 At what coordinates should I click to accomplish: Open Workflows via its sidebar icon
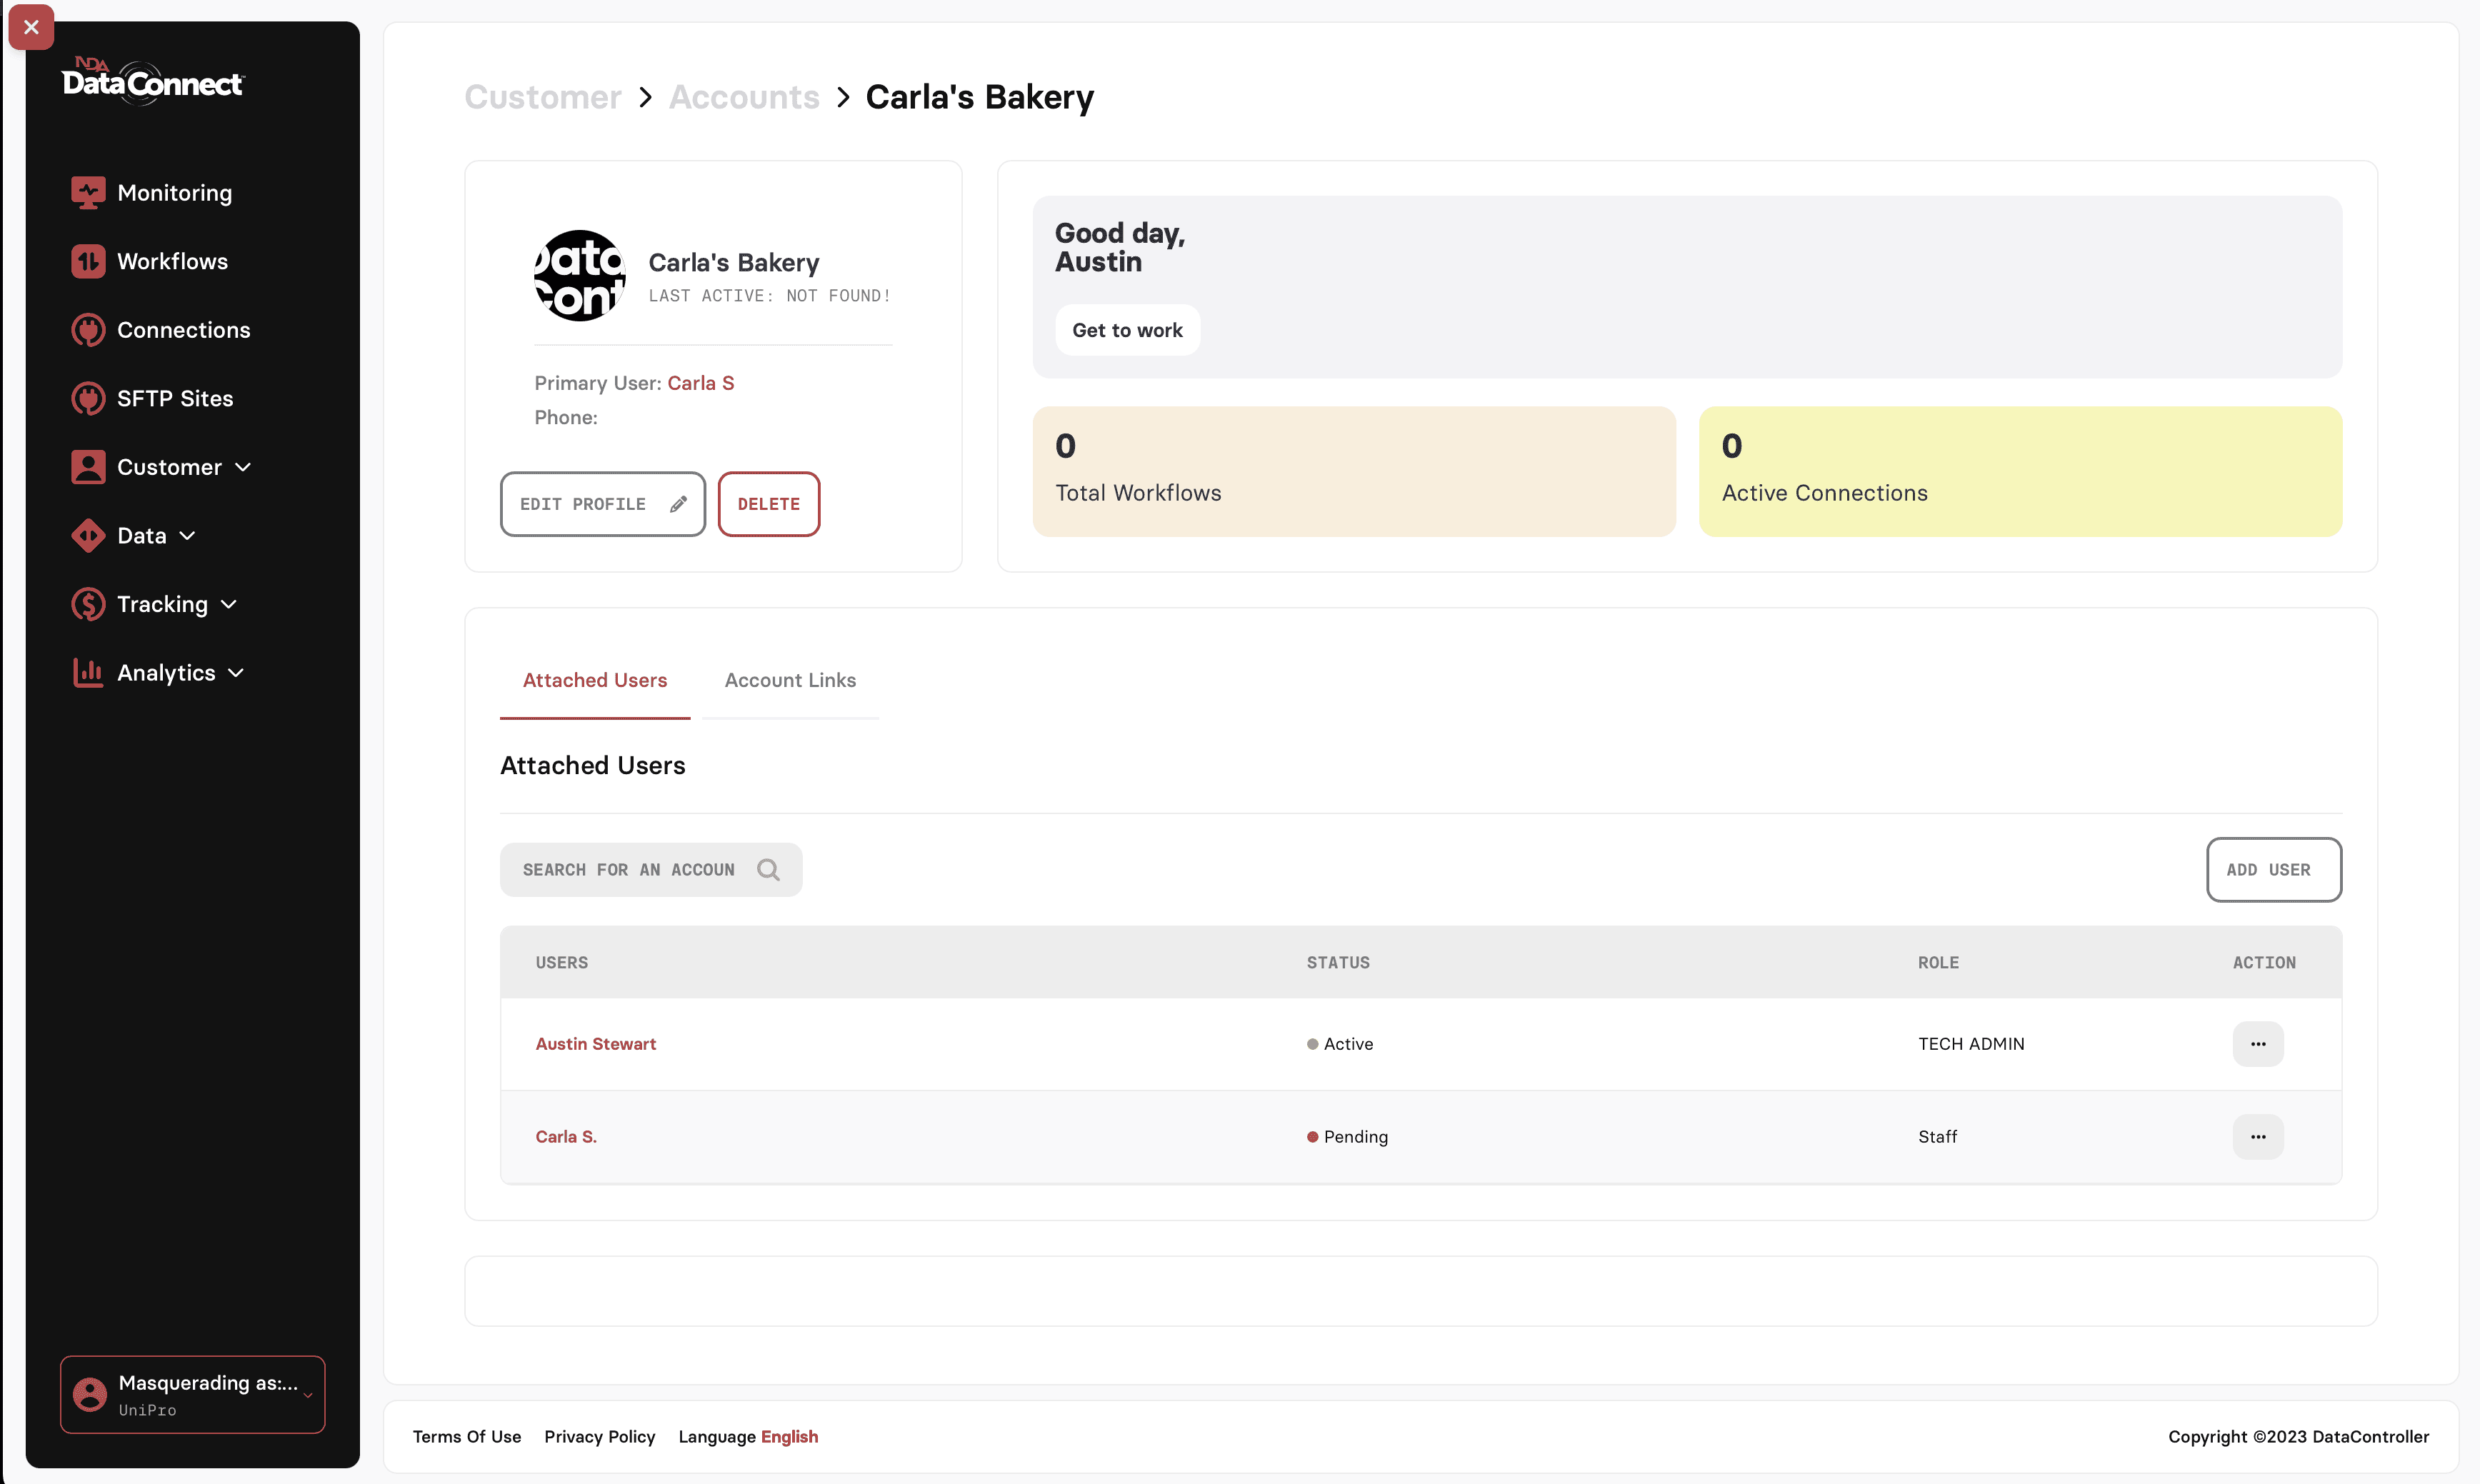coord(88,261)
